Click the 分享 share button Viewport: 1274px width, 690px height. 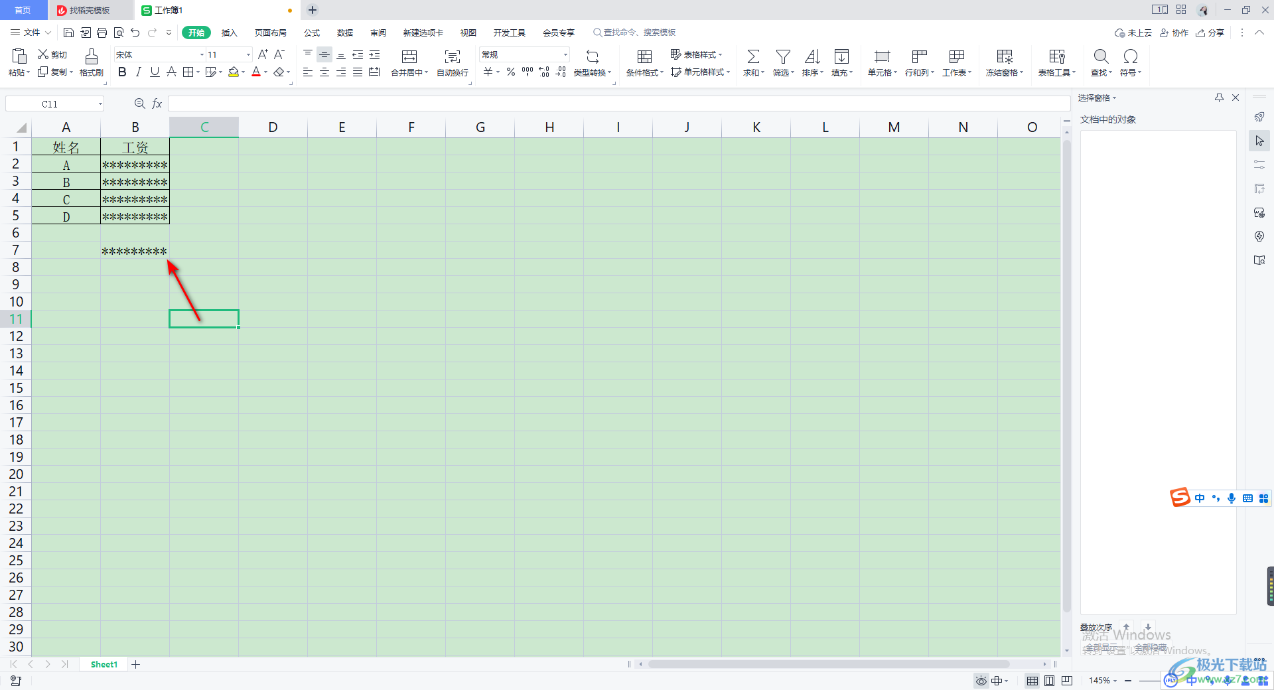[1210, 33]
